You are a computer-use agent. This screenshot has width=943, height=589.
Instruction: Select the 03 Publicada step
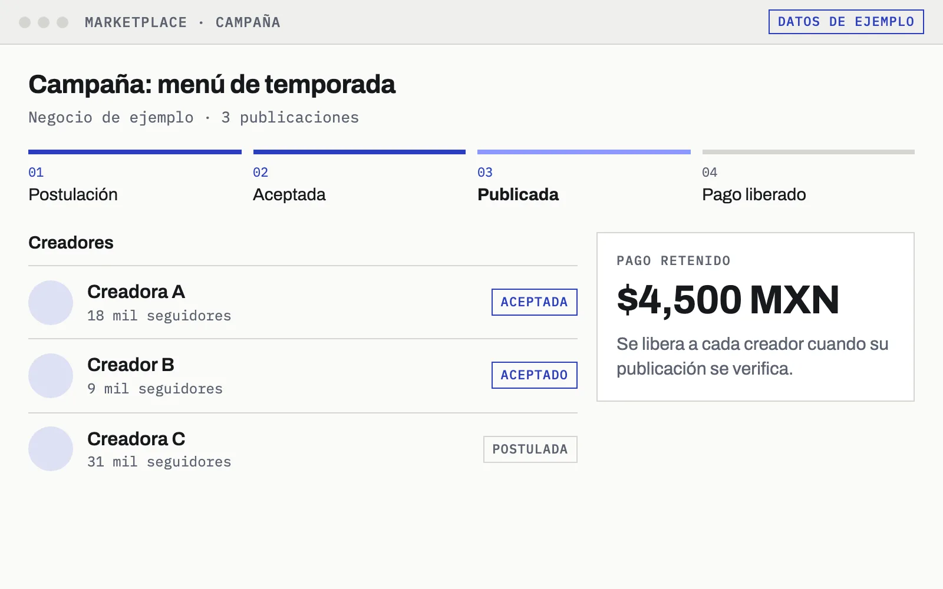click(584, 177)
